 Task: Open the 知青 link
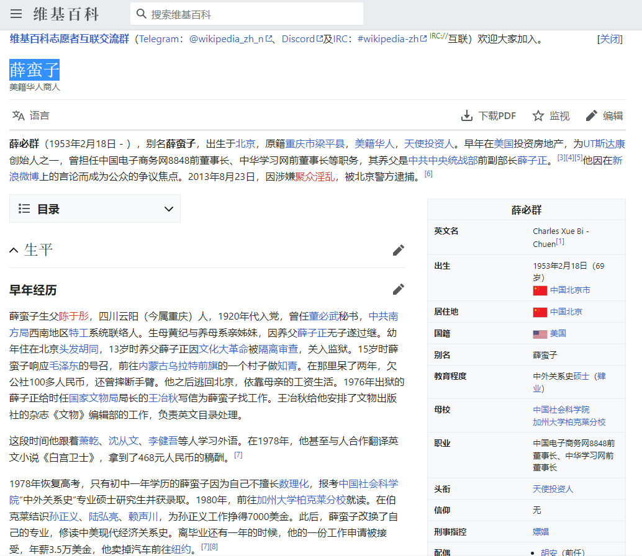[x=287, y=365]
